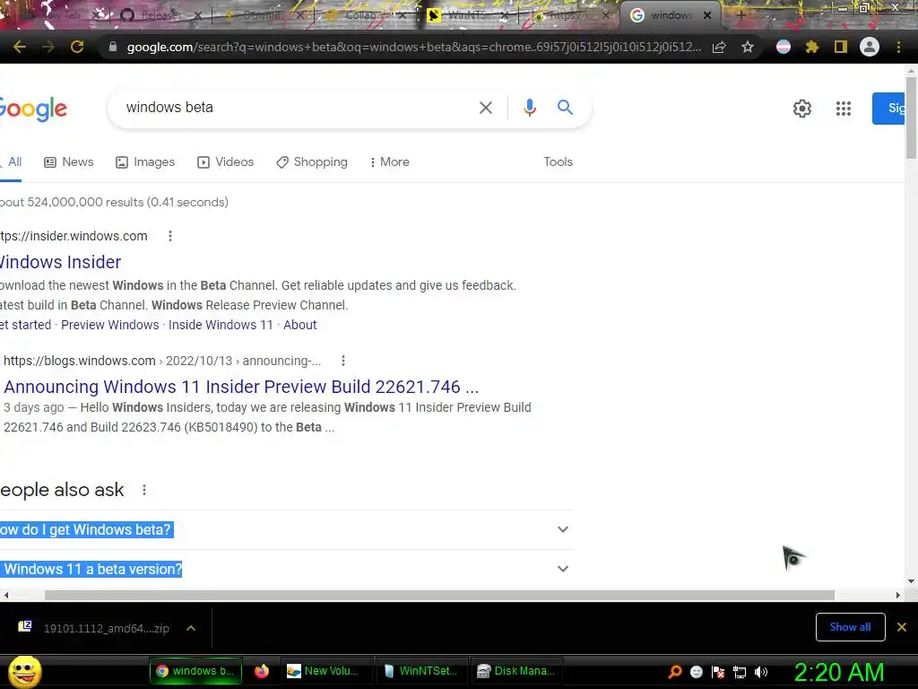Click the scroll-right arrow

tap(898, 596)
